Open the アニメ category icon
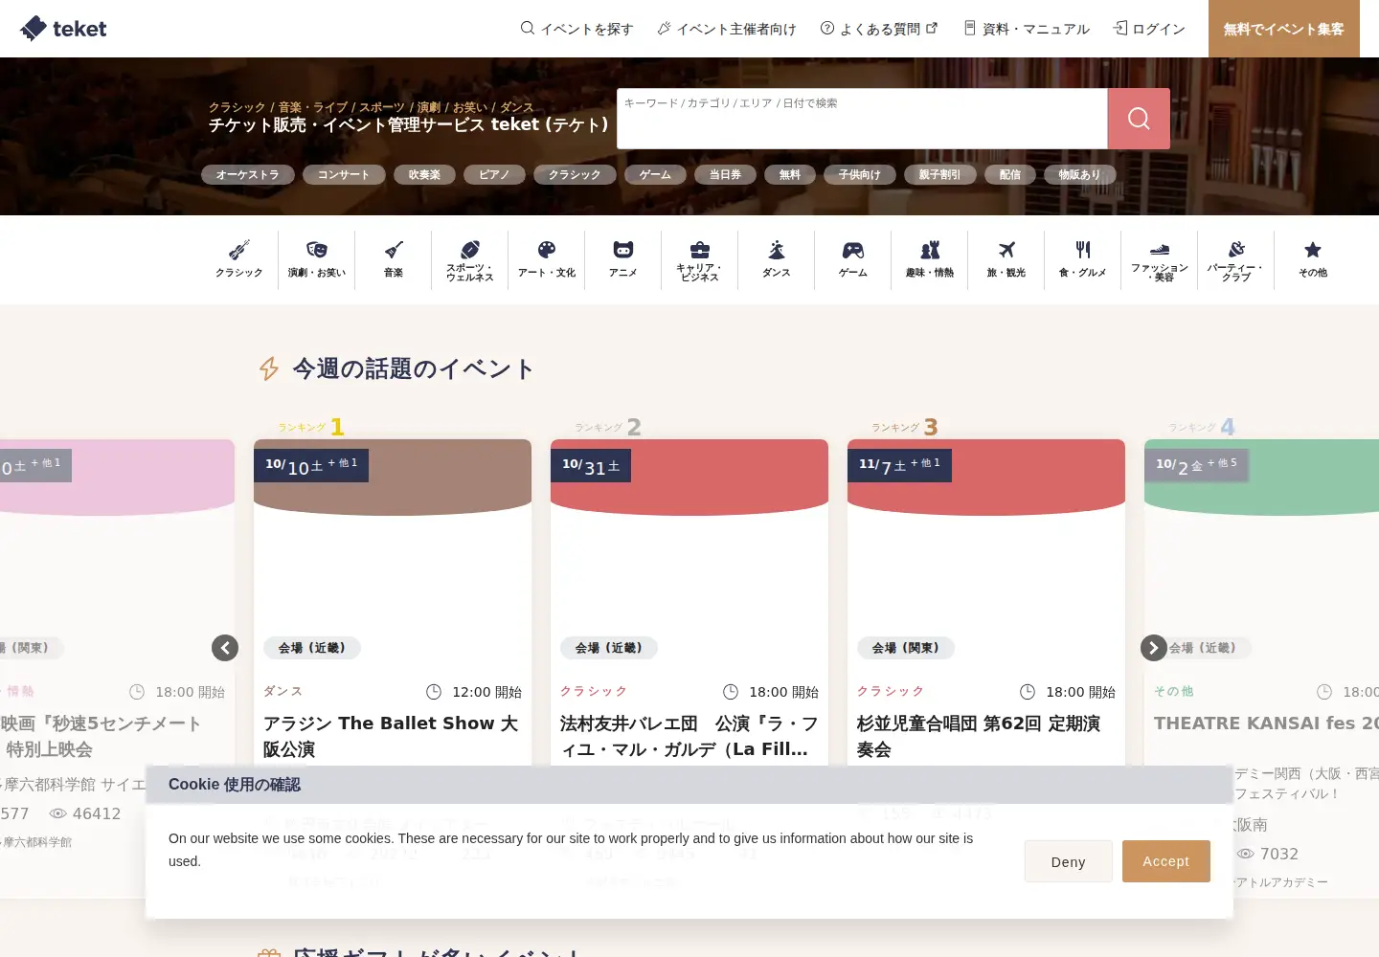The height and width of the screenshot is (957, 1379). tap(623, 259)
